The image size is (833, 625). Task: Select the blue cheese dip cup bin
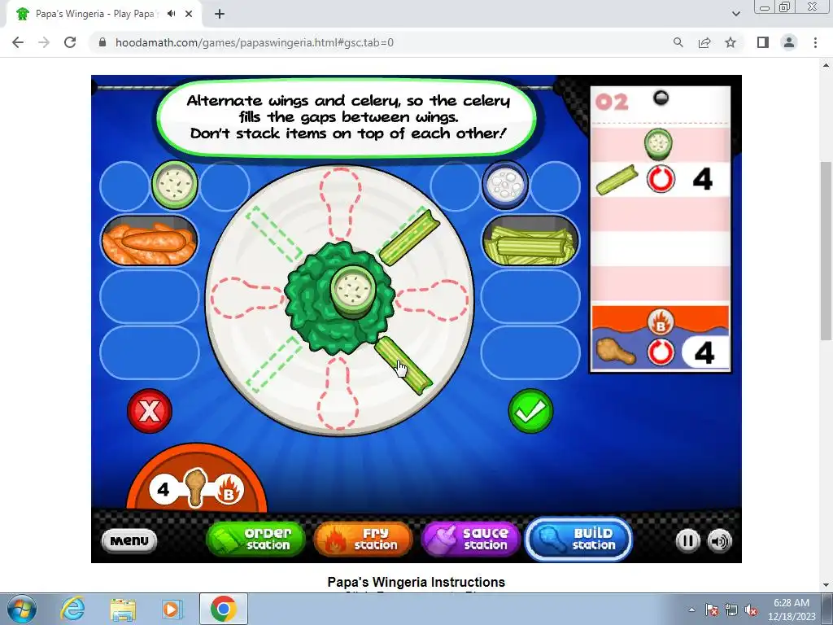(x=505, y=185)
